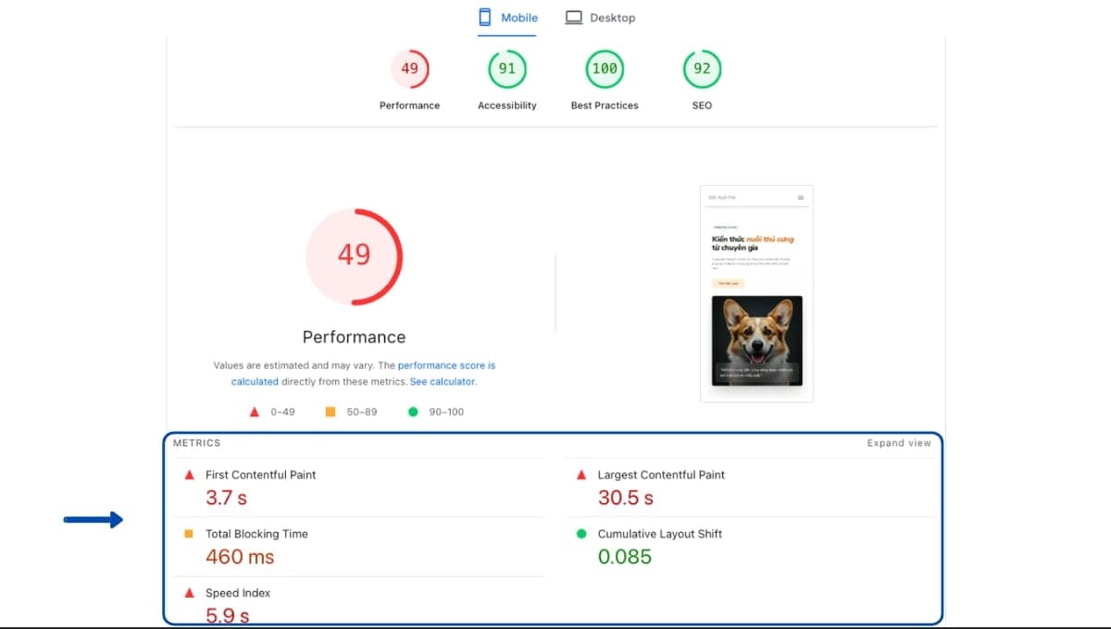Click the desktop monitor icon
This screenshot has width=1111, height=629.
point(573,18)
